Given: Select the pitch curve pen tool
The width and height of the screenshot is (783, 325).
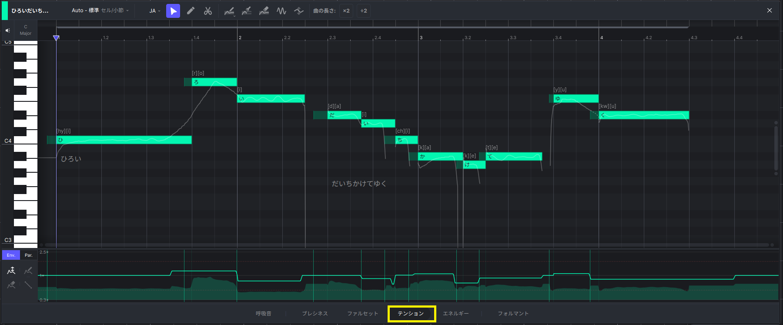Looking at the screenshot, I should click(x=229, y=11).
